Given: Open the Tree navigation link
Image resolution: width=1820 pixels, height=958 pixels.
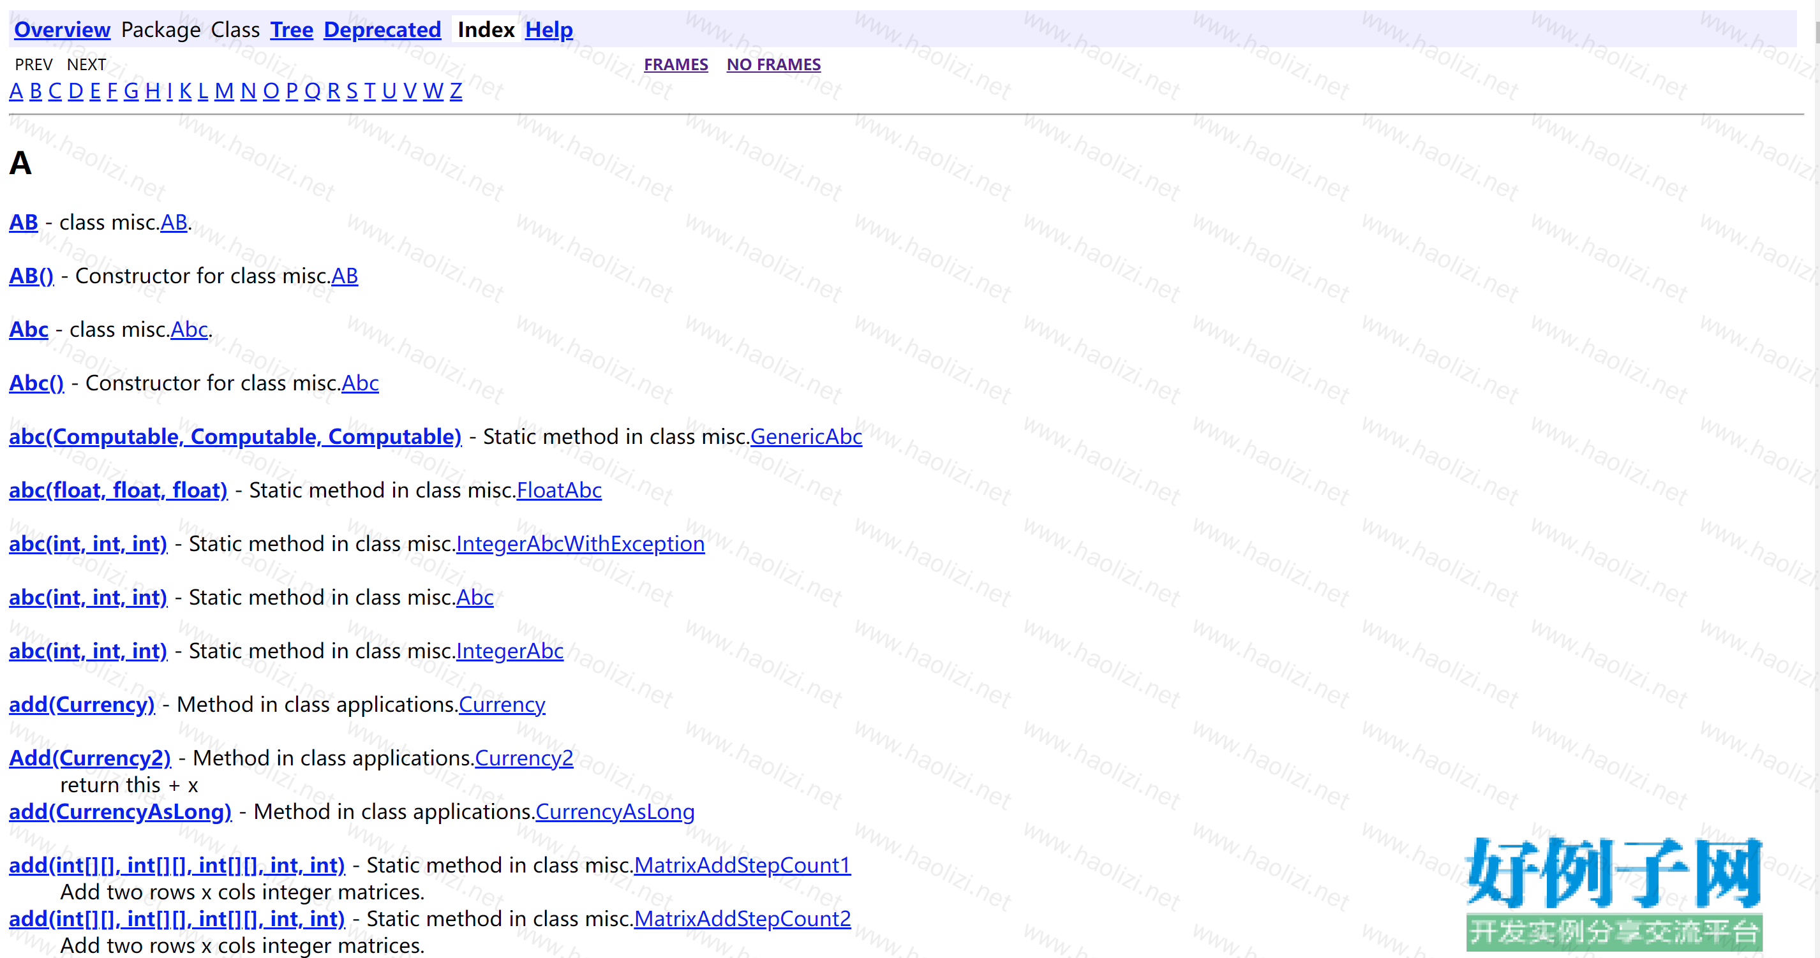Looking at the screenshot, I should tap(291, 29).
